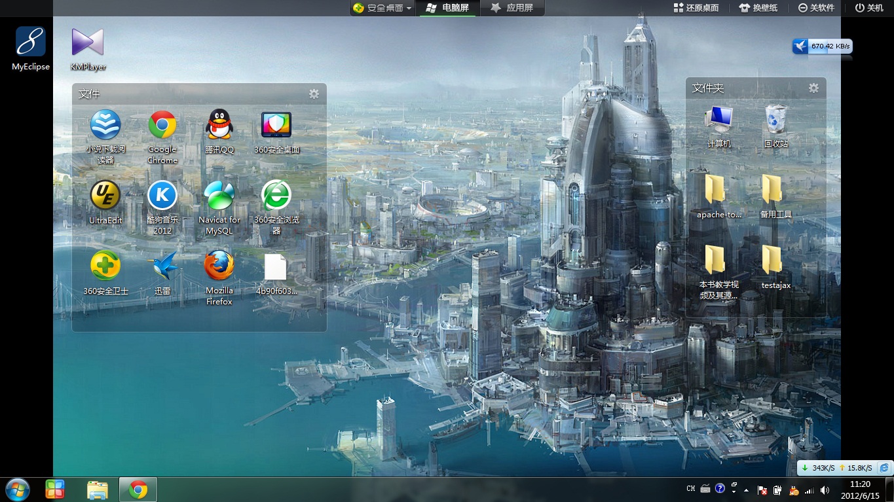Click the Show Desktop strip beside the clock

click(x=889, y=490)
